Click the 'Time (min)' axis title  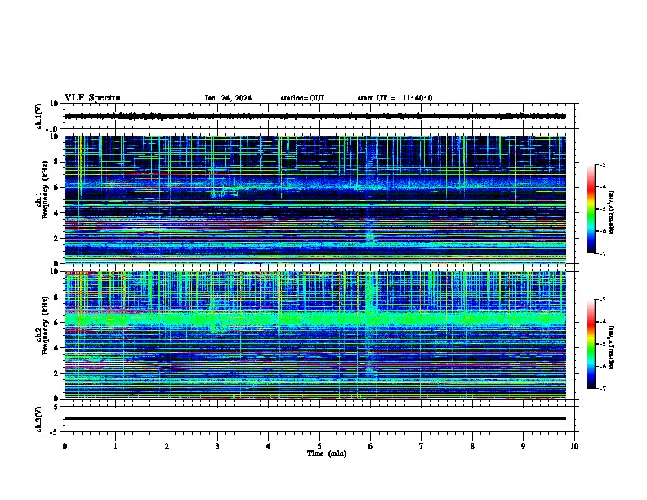coord(327,453)
